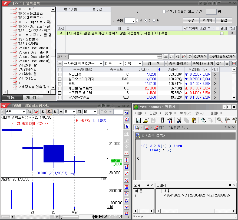Switch to the 가나다순 tab
238x220 pixels.
33,98
